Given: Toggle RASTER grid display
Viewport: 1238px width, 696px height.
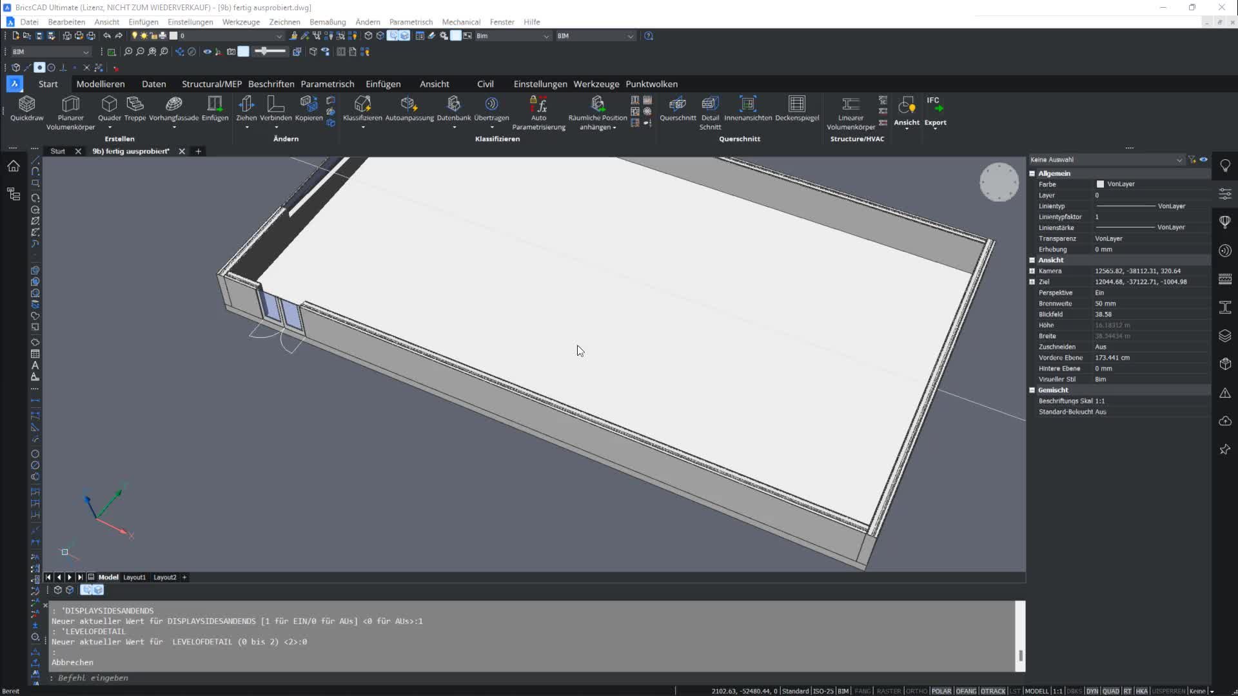Looking at the screenshot, I should [889, 691].
